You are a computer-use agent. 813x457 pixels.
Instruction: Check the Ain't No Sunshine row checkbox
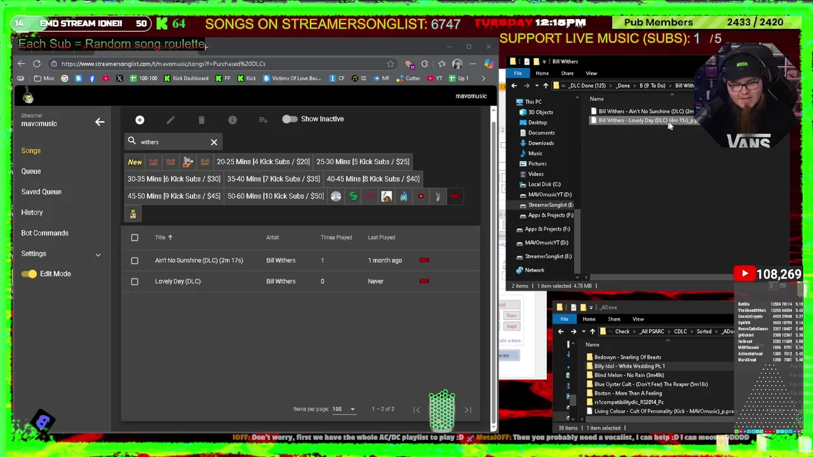[135, 260]
